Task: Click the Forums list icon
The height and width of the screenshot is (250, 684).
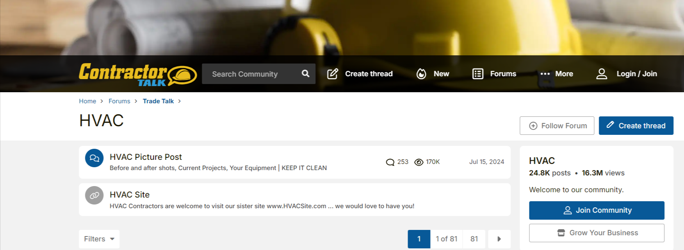Action: [478, 74]
